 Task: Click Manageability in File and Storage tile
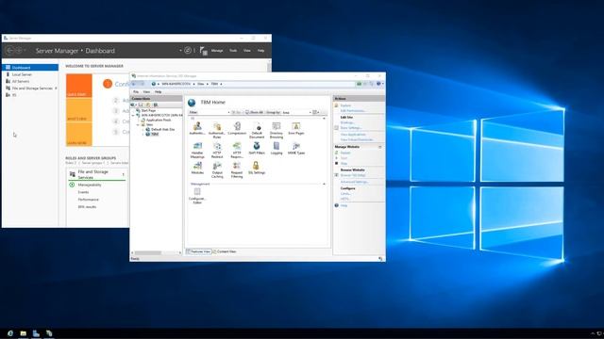coord(90,185)
